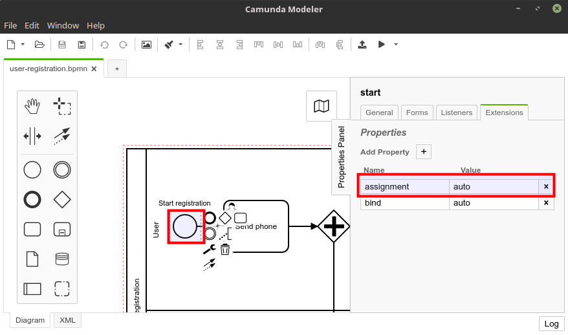Align elements bottom
568x335 pixels.
tap(298, 45)
